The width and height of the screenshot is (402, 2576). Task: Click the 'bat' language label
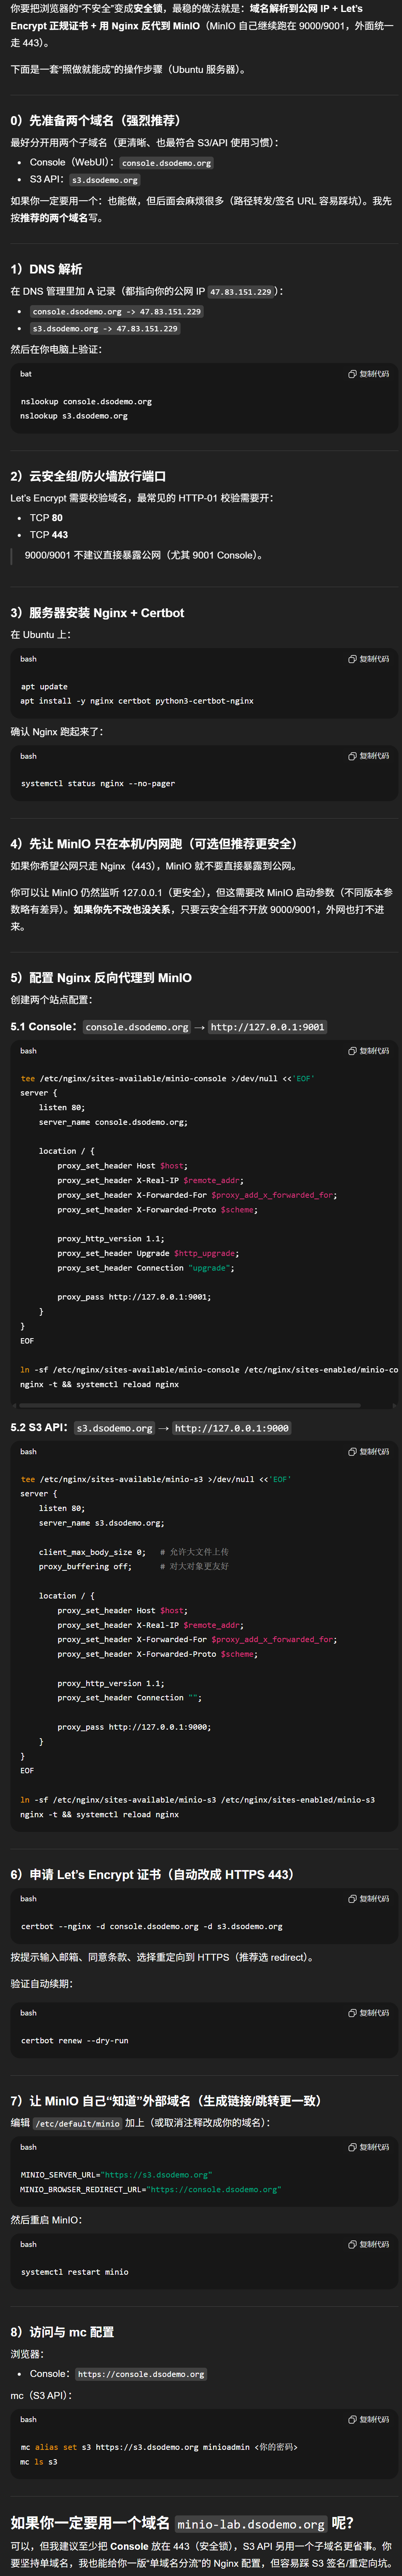26,374
